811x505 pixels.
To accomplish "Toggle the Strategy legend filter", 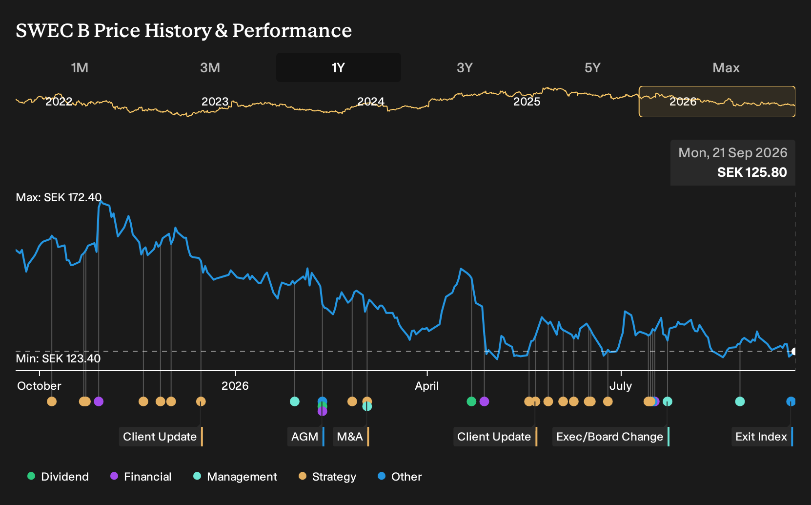I will pos(327,477).
